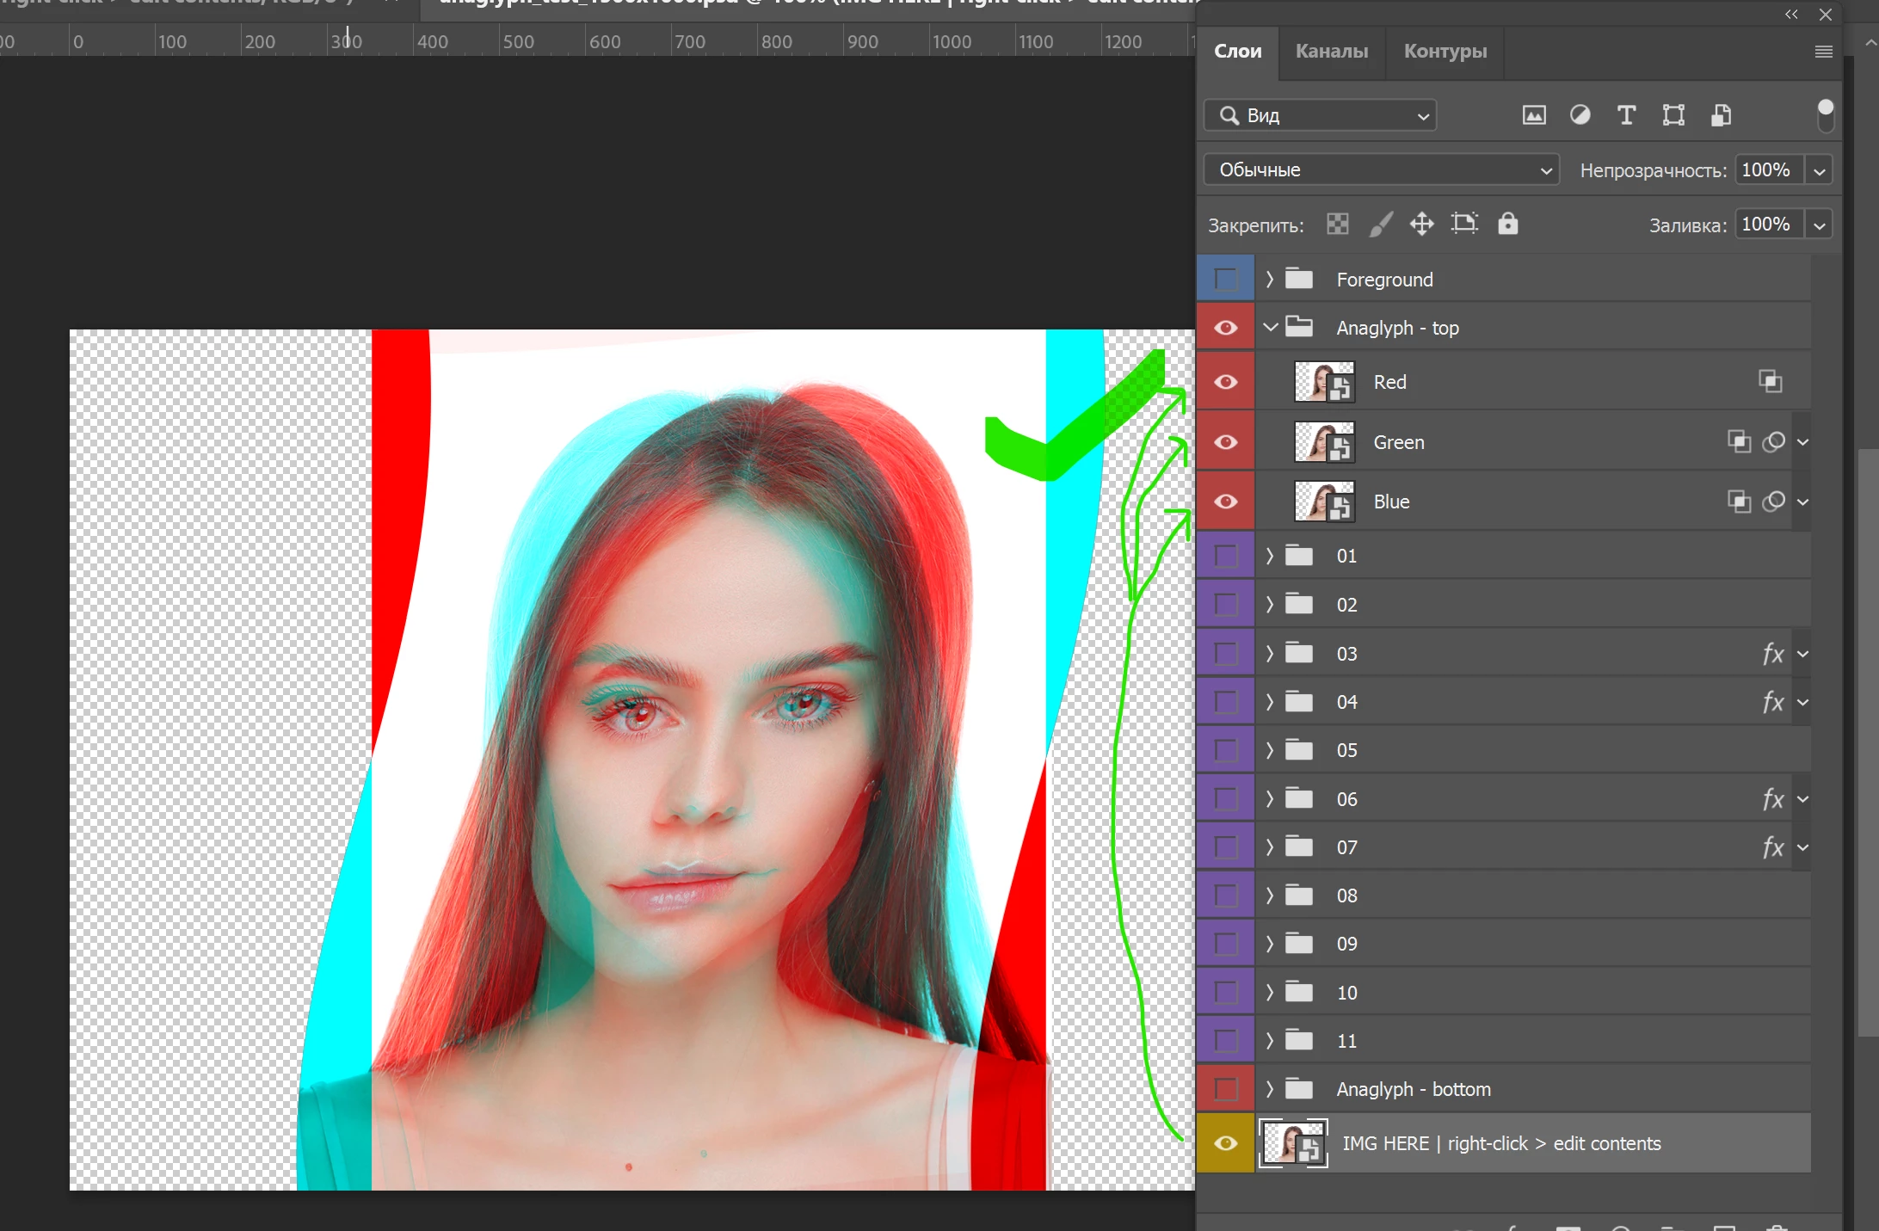The image size is (1879, 1231).
Task: Hide the Red layer
Action: coord(1225,382)
